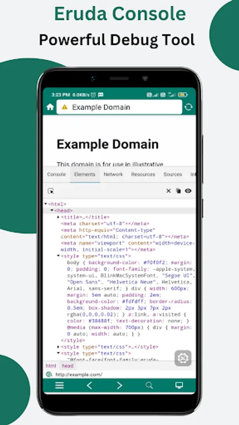Tap the warning triangle in address bar
239x425 pixels.
pyautogui.click(x=65, y=107)
